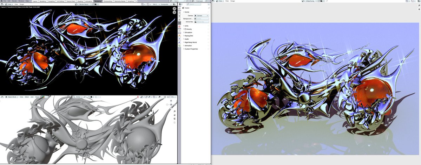Expand the Keying Sets panel
Viewport: 421px width, 165px height.
[x=189, y=36]
